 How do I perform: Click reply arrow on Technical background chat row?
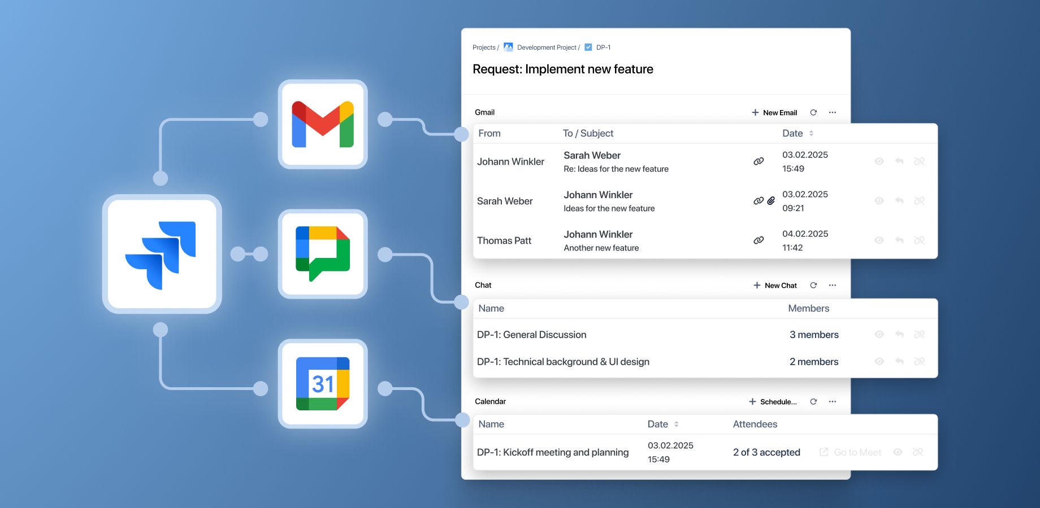[x=899, y=361]
